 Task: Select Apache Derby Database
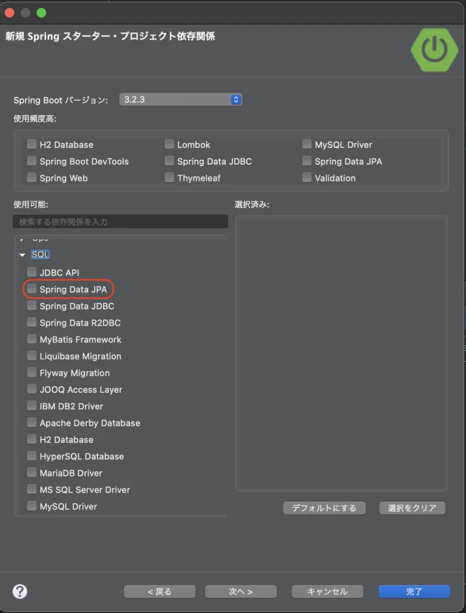[x=32, y=423]
